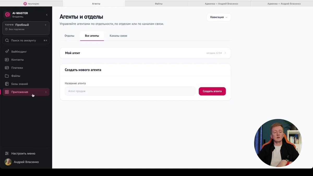Open Платежи in the sidebar
The width and height of the screenshot is (313, 176).
click(26, 68)
